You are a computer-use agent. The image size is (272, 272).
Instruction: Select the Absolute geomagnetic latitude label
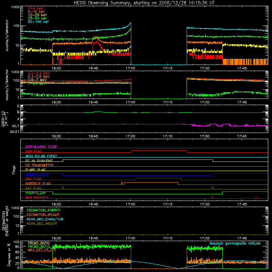pos(235,243)
